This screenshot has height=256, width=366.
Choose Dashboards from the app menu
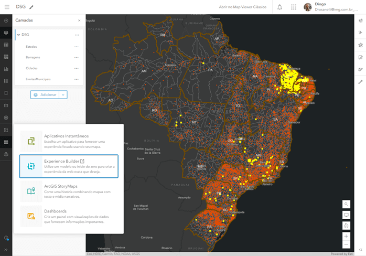(x=69, y=216)
